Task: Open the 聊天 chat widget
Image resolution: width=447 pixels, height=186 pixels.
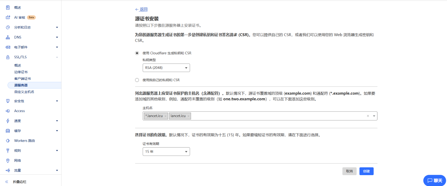Action: (434, 180)
